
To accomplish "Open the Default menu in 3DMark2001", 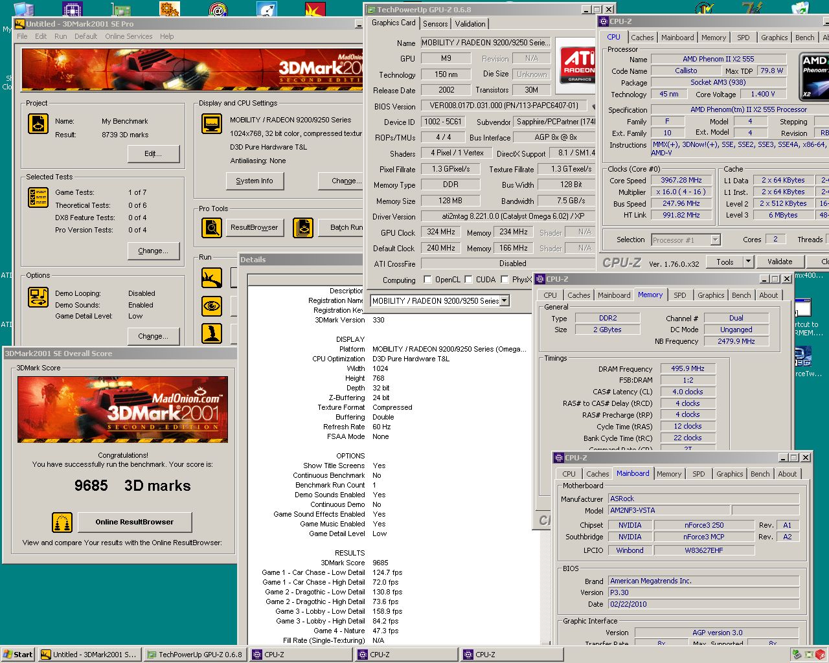I will [85, 36].
